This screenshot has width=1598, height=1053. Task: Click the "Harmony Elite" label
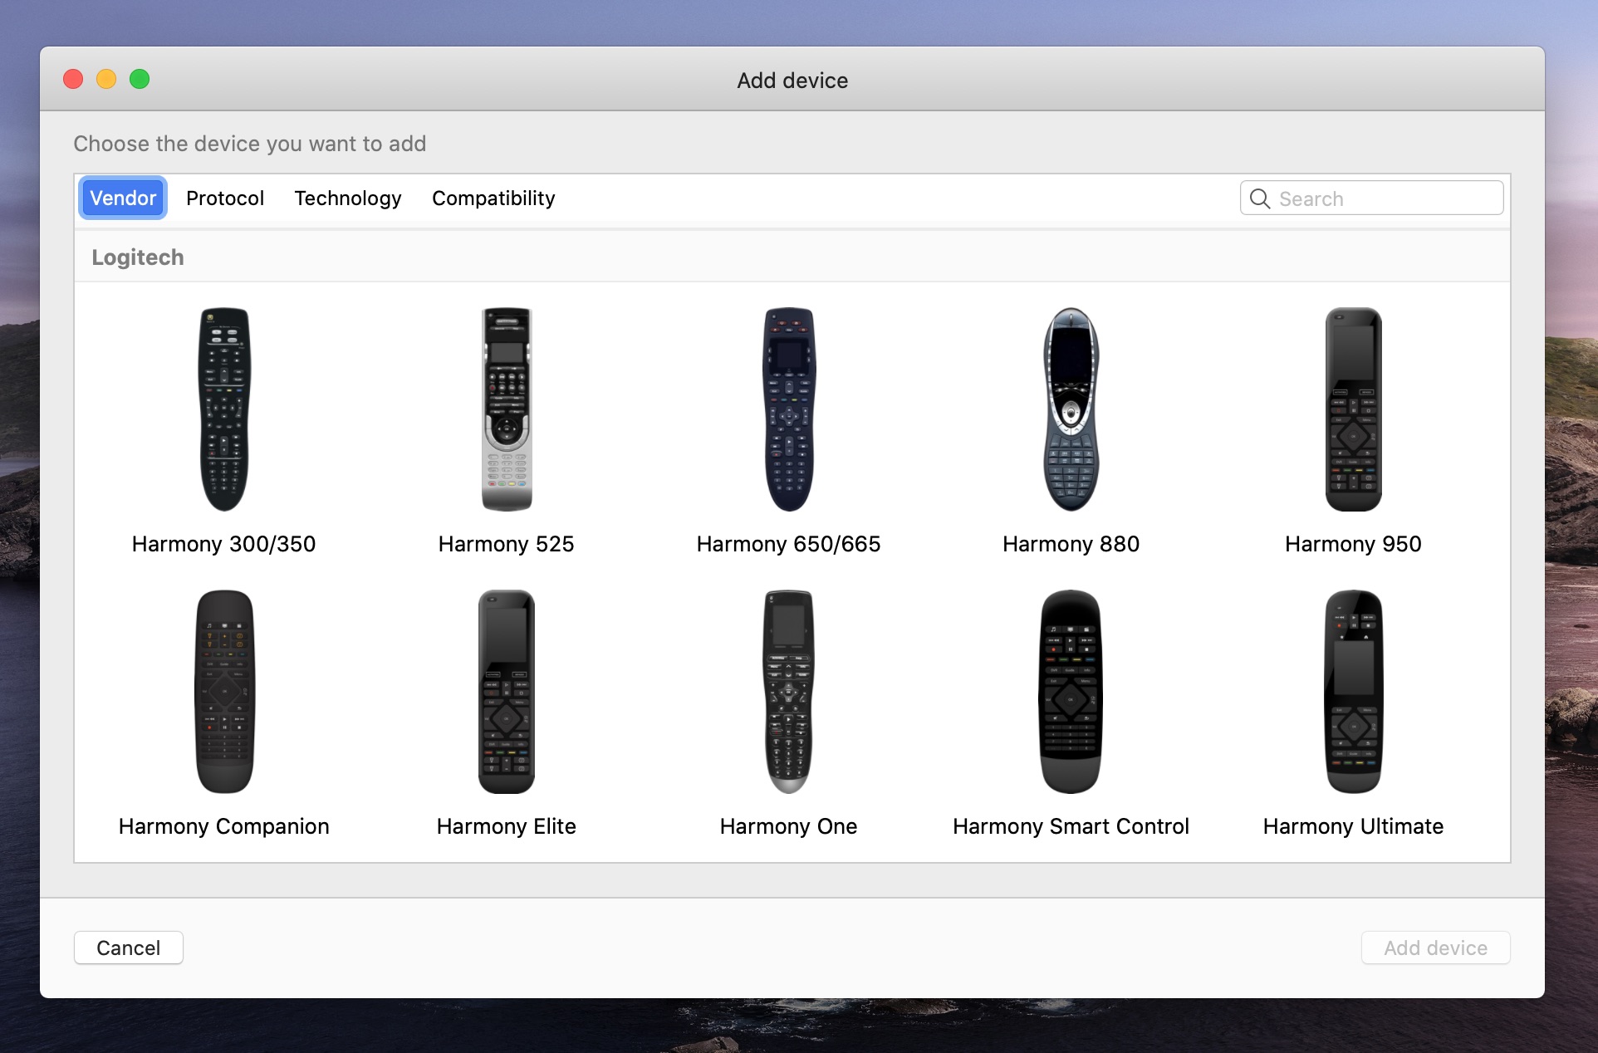tap(507, 826)
